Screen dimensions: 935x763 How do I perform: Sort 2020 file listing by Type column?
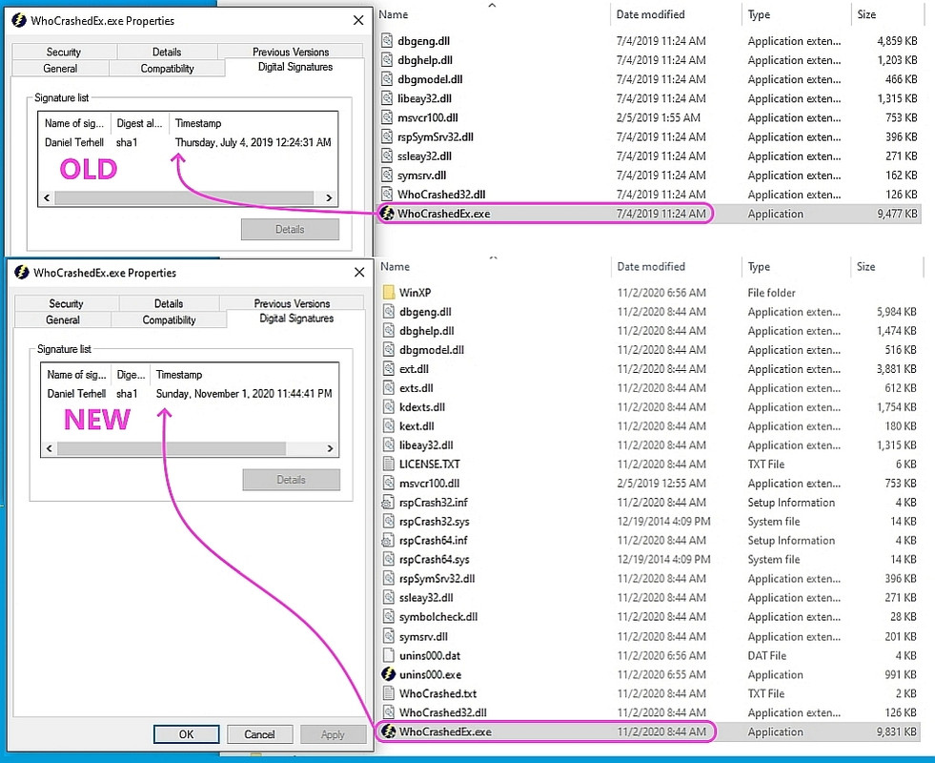tap(759, 267)
